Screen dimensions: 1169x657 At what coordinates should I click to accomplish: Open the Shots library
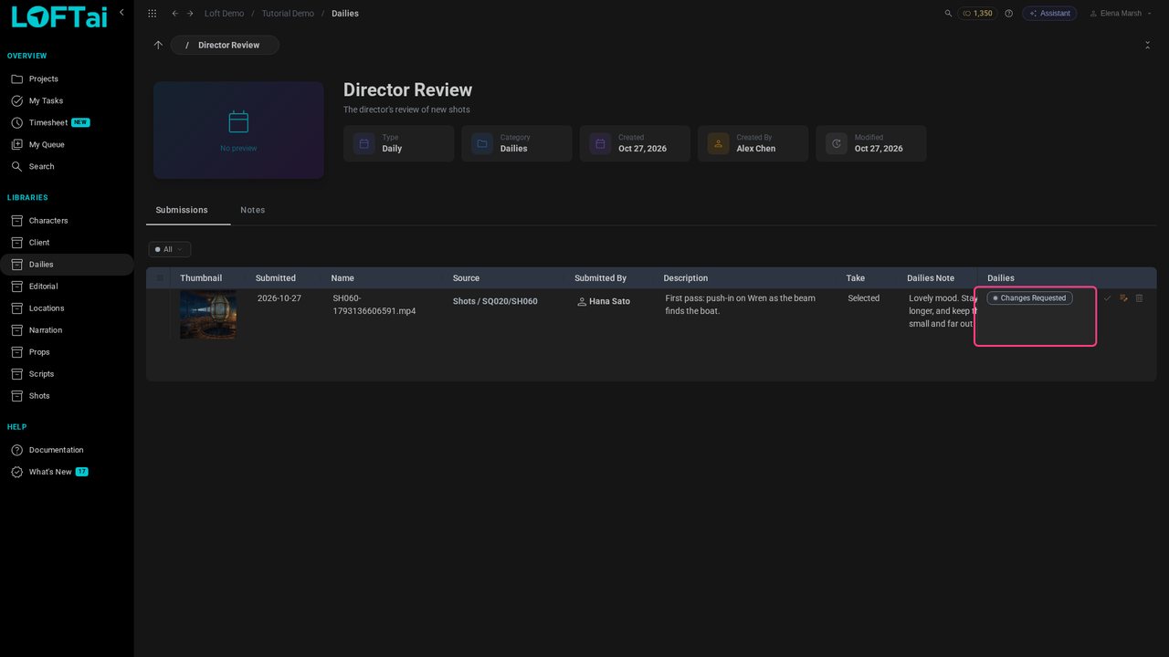(67, 396)
